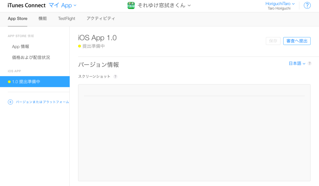Click the それゆけ窓拭きくん app icon

click(131, 6)
